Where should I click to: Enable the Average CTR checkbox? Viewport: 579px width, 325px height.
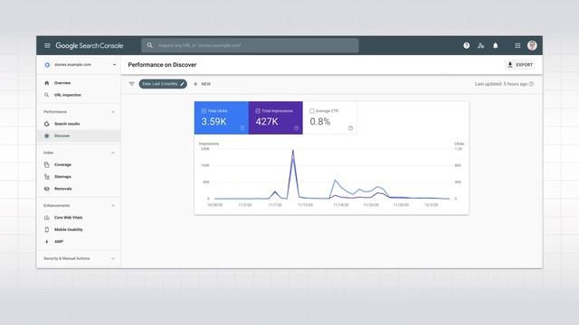click(312, 111)
